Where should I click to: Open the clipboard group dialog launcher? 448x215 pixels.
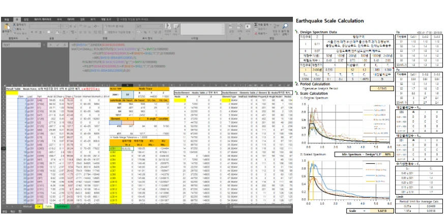click(x=26, y=38)
